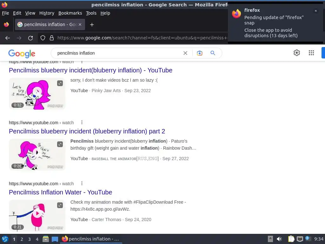Click the Carter Thomas channel name
The width and height of the screenshot is (325, 244).
point(106,220)
